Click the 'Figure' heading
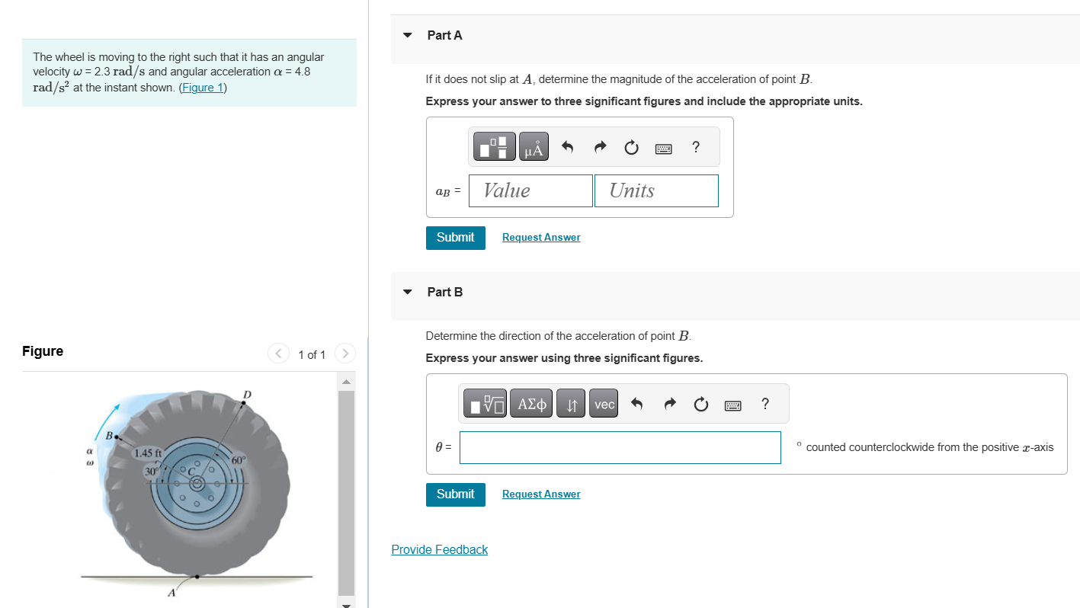This screenshot has width=1080, height=608. click(x=43, y=351)
